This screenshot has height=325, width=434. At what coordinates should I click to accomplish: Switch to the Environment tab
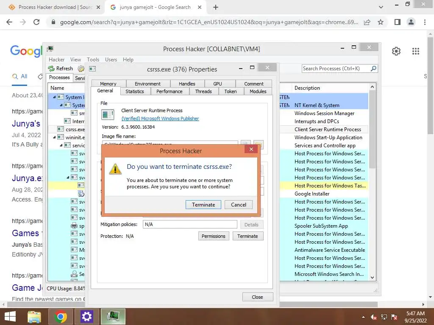click(147, 83)
